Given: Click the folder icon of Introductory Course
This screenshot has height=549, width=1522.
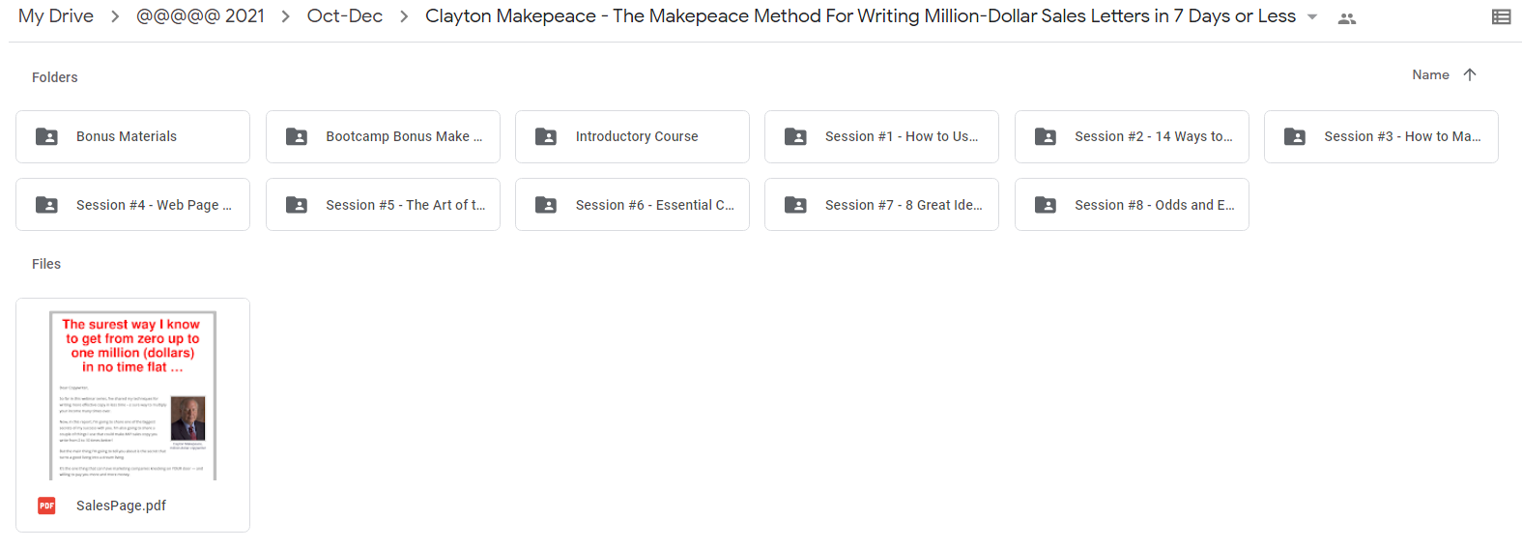Looking at the screenshot, I should [x=546, y=136].
